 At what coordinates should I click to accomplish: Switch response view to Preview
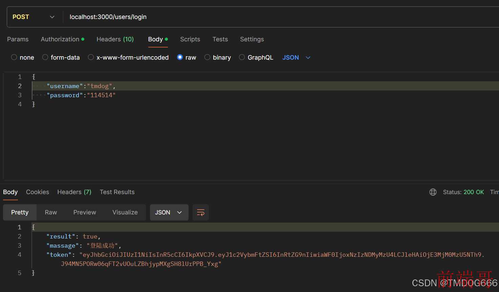85,212
